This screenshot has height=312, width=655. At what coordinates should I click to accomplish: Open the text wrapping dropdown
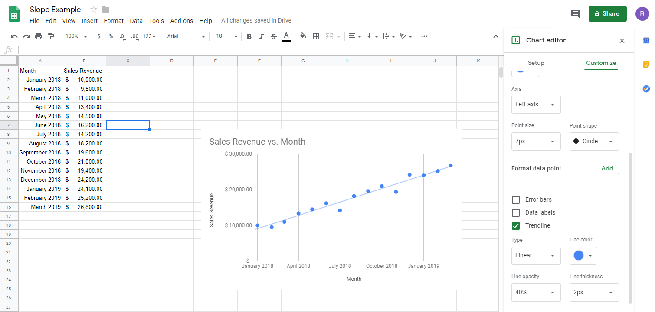pyautogui.click(x=388, y=36)
